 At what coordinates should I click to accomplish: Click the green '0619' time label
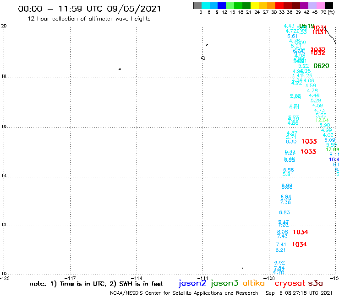click(307, 26)
